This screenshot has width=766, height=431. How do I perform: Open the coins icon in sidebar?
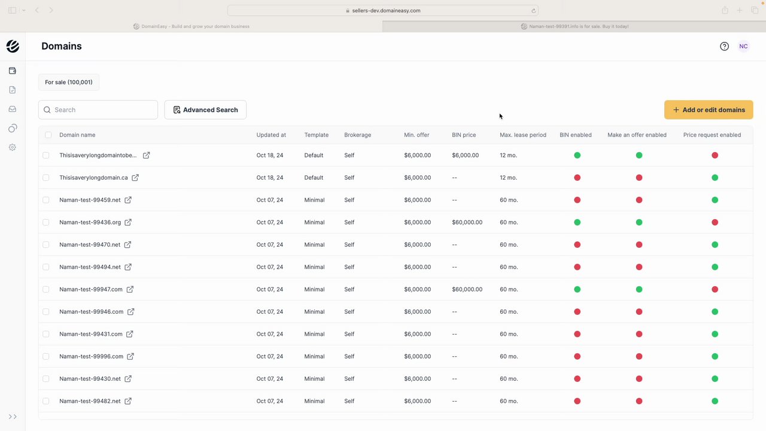[13, 128]
